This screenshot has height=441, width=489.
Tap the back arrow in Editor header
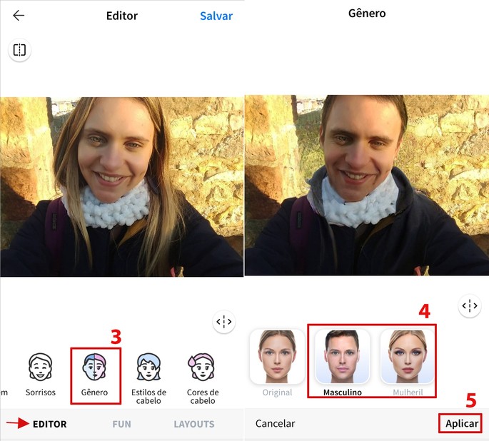click(x=19, y=16)
